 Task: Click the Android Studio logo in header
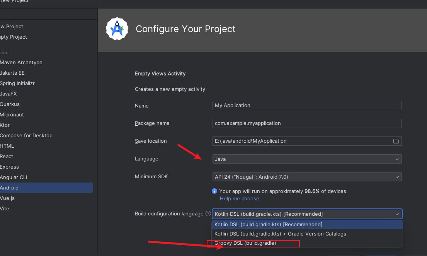tap(117, 29)
